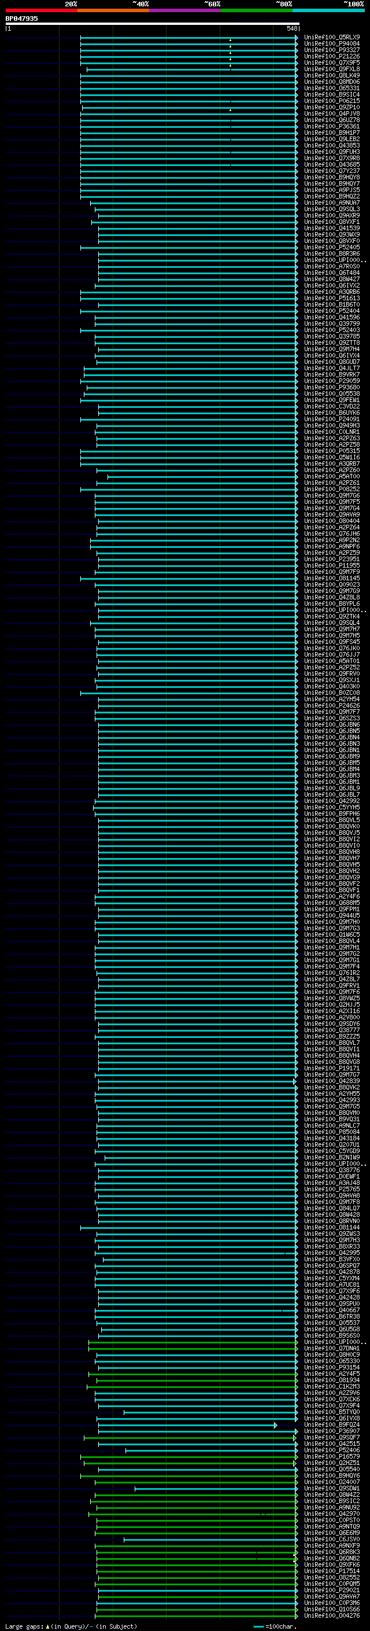Select the label UniRef100_O65331

[331, 88]
